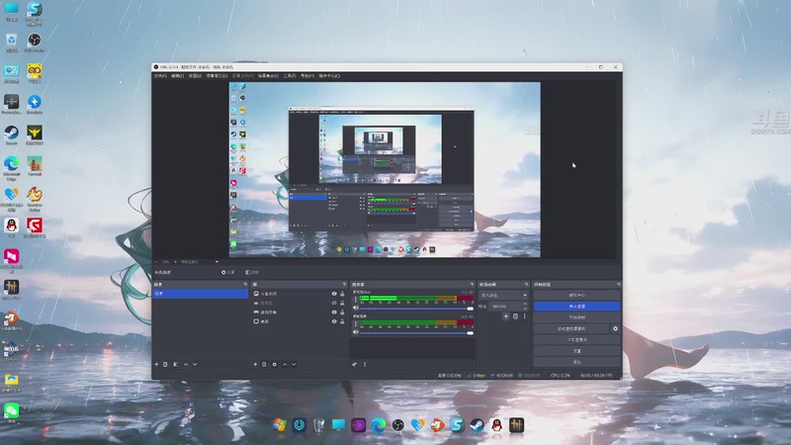The width and height of the screenshot is (791, 445).
Task: Open the 停靠窗口 menu
Action: click(x=217, y=76)
